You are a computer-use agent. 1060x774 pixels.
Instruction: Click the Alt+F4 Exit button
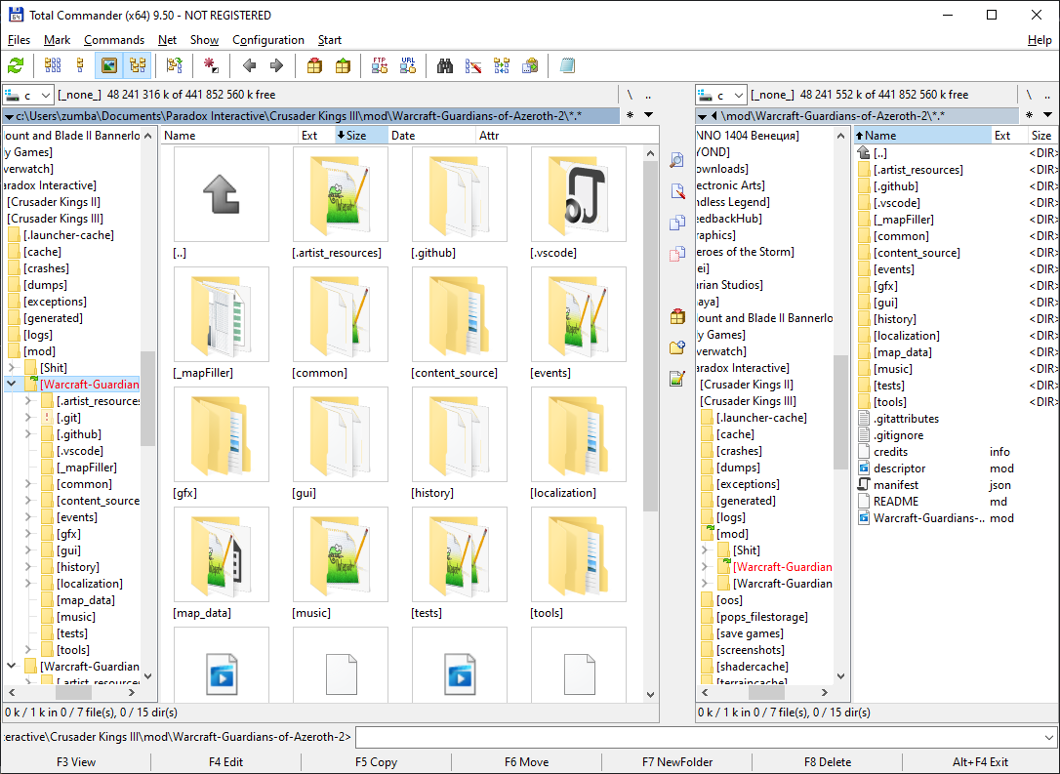980,762
